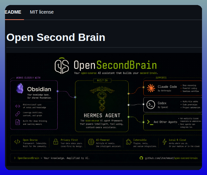
Task: Click the HERMES AGENT title
Action: coord(102,115)
